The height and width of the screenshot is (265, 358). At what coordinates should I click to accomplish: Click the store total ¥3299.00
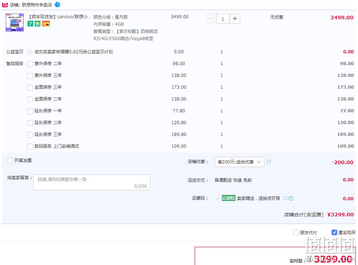[340, 215]
